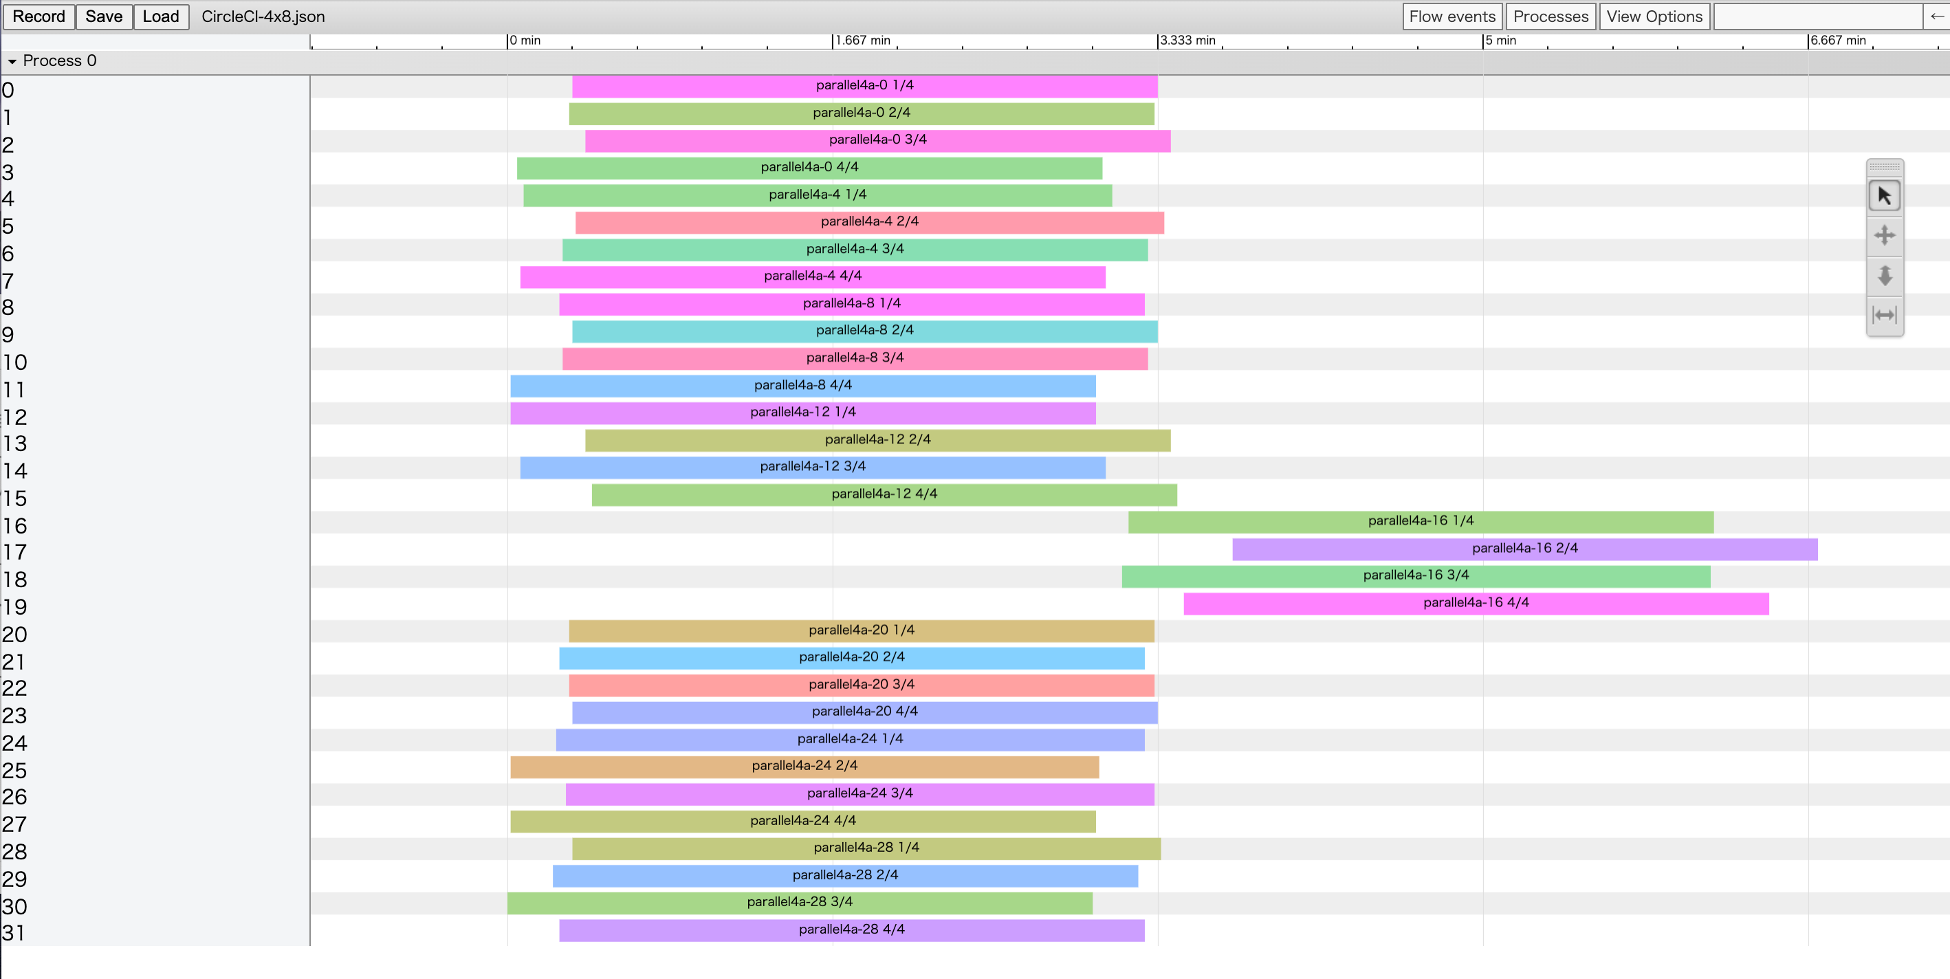Select the parallel4a-20 1/4 slice
The width and height of the screenshot is (1950, 979).
click(x=862, y=630)
